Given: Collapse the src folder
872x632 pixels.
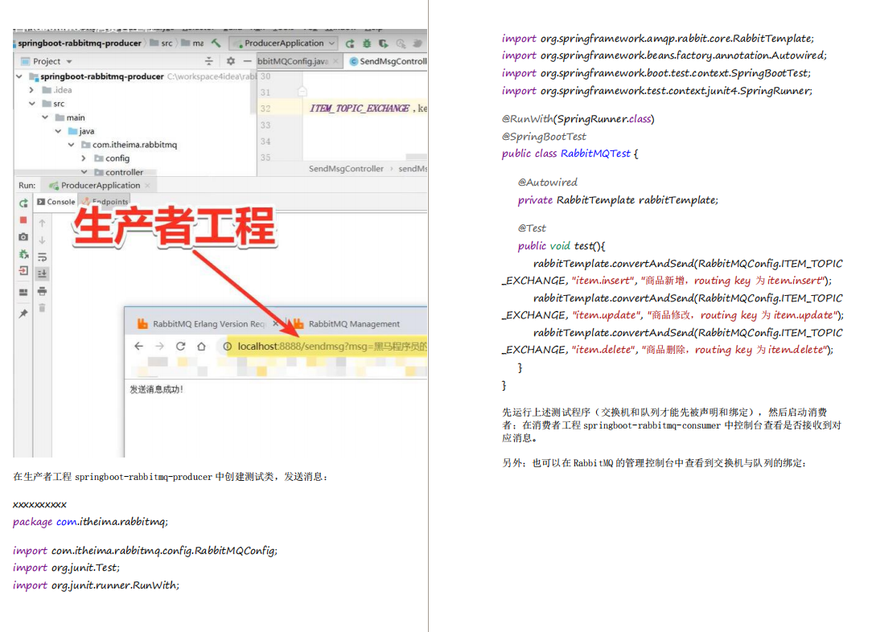Looking at the screenshot, I should 31,104.
